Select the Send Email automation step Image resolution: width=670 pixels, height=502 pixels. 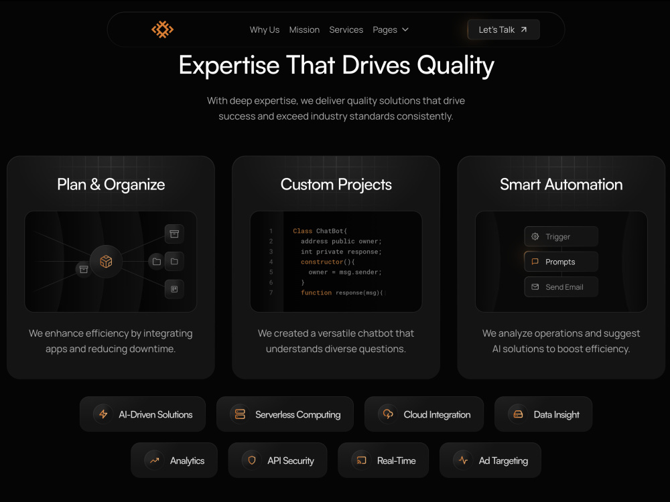[561, 287]
